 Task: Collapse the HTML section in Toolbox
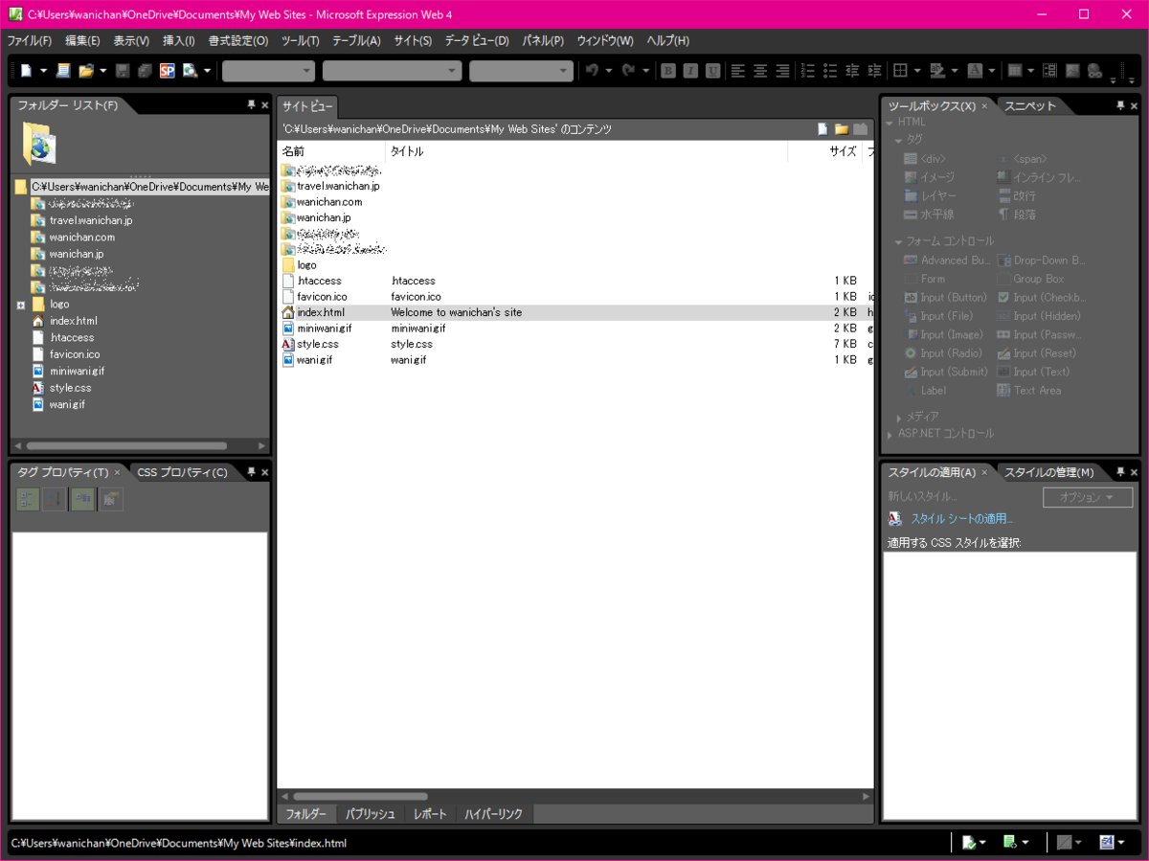tap(890, 122)
